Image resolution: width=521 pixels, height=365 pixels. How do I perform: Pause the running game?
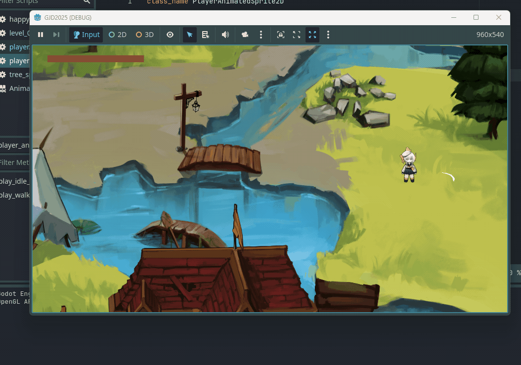click(x=41, y=35)
